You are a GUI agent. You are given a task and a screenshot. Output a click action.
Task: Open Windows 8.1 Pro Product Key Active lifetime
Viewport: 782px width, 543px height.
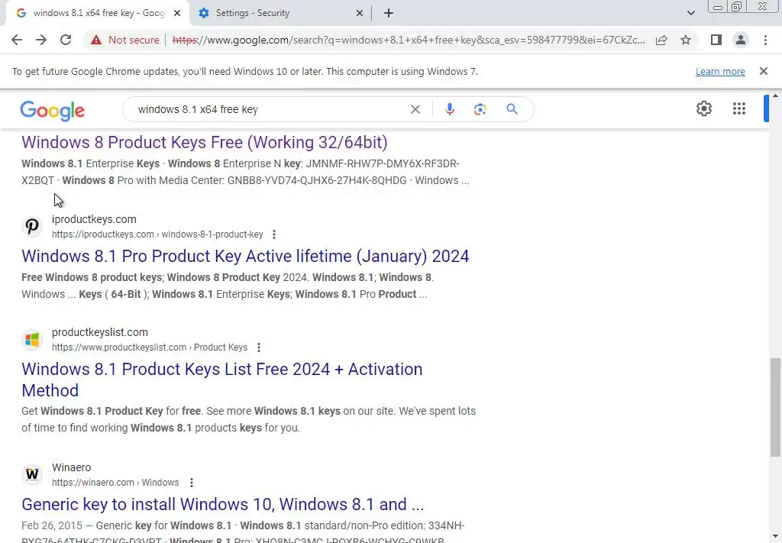coord(245,257)
